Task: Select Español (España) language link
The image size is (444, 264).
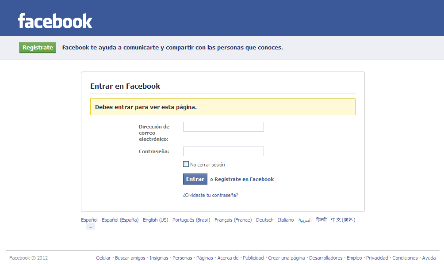Action: point(120,220)
